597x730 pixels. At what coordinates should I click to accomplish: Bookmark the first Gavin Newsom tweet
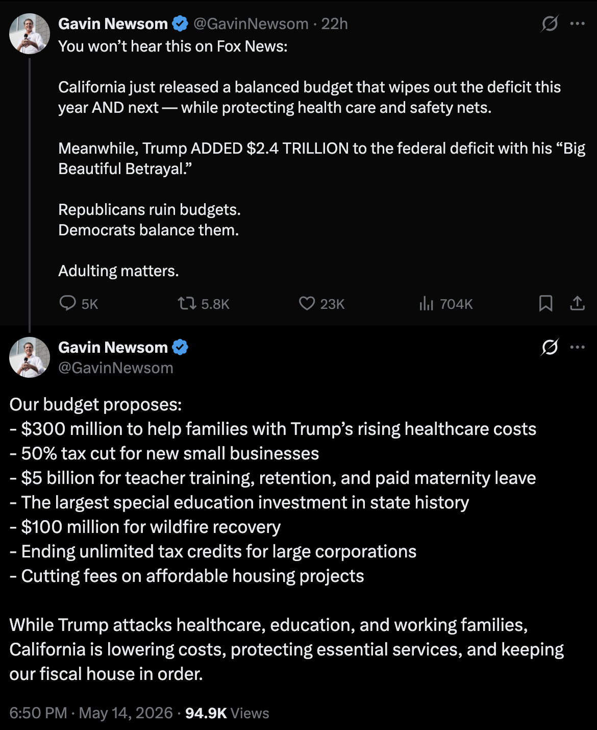pos(545,303)
